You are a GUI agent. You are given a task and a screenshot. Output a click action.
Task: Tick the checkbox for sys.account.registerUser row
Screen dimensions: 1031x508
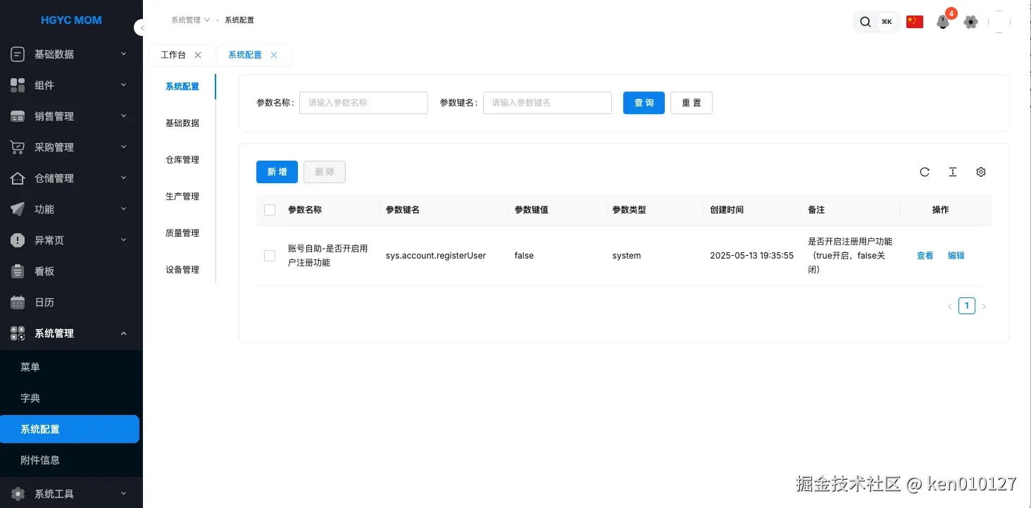pyautogui.click(x=270, y=256)
